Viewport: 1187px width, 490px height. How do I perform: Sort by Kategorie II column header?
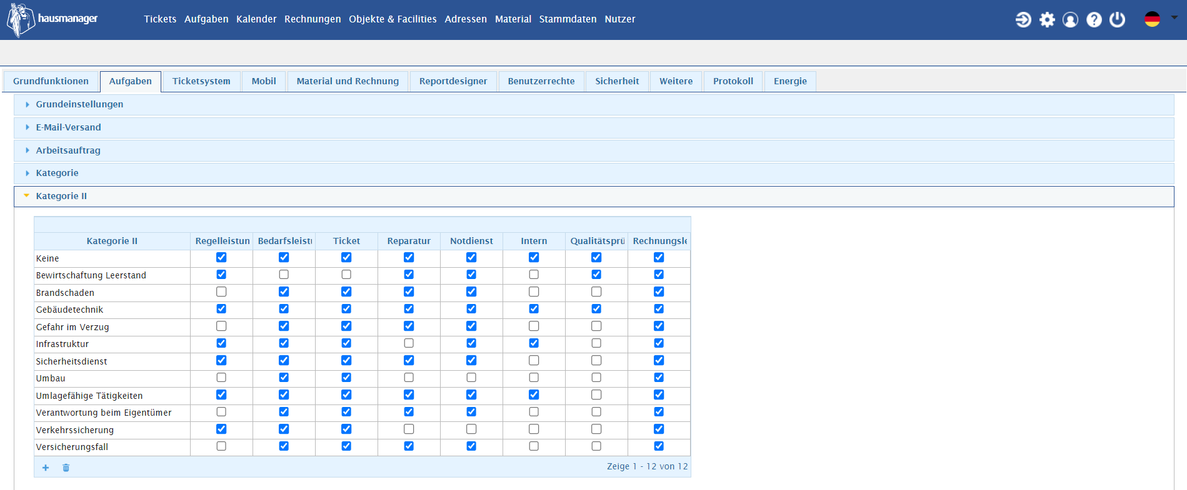tap(112, 241)
